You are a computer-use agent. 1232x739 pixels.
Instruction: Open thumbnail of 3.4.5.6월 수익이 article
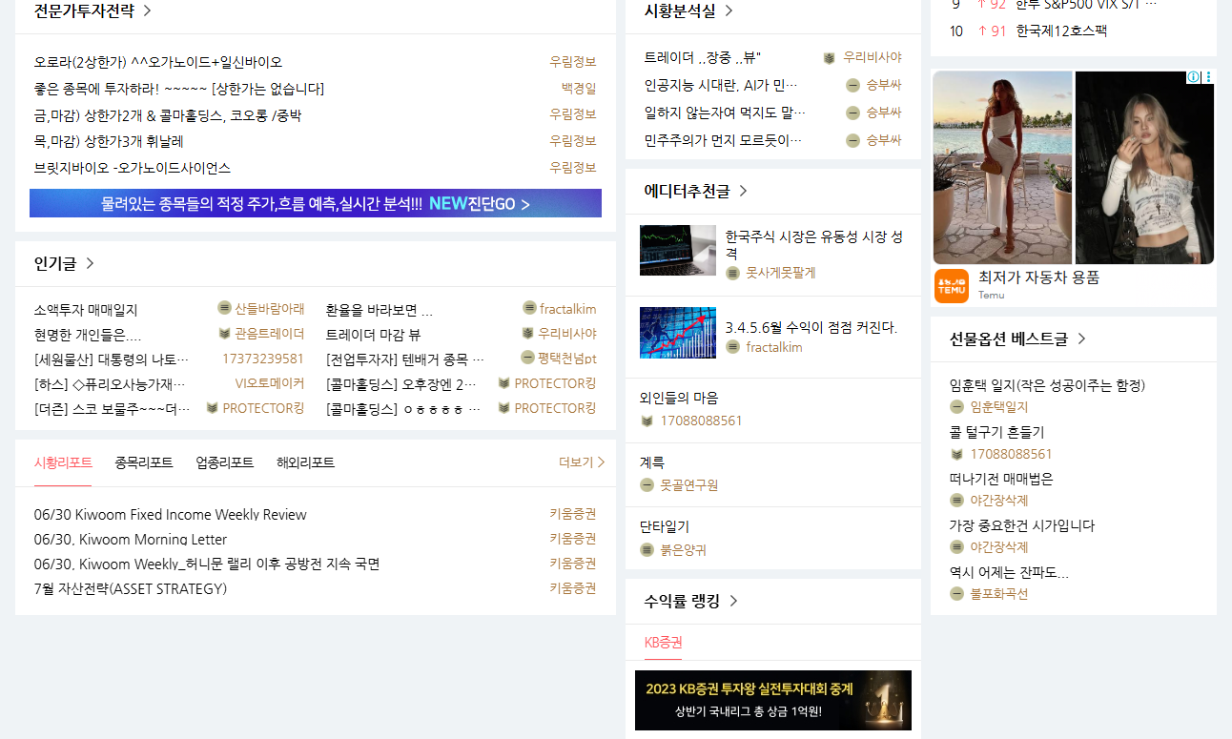coord(678,332)
